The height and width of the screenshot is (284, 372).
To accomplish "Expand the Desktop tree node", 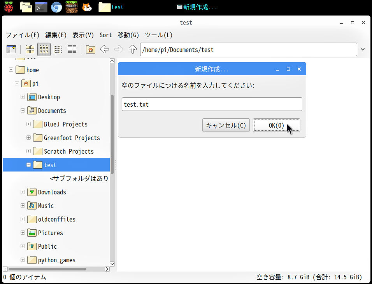I will tap(23, 97).
